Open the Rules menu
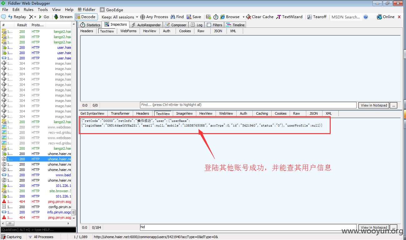Viewport: 406px width, 240px height. 28,10
